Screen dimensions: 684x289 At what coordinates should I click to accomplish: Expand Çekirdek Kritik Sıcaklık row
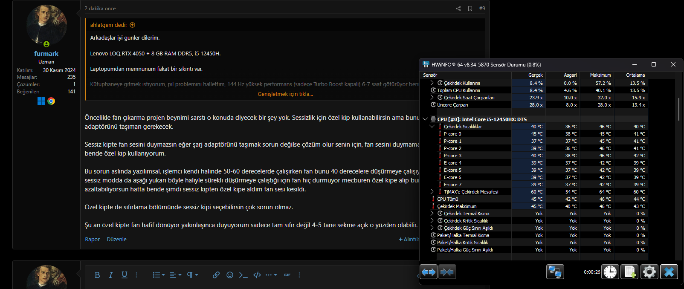tap(432, 221)
